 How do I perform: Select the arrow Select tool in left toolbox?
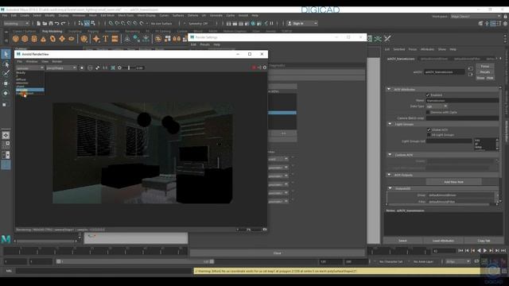point(6,54)
